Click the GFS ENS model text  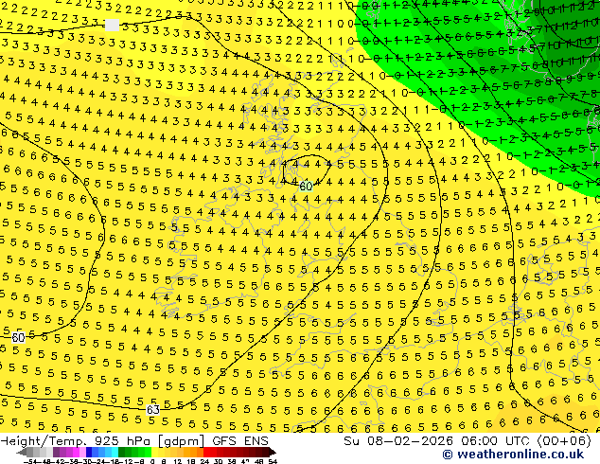240,441
